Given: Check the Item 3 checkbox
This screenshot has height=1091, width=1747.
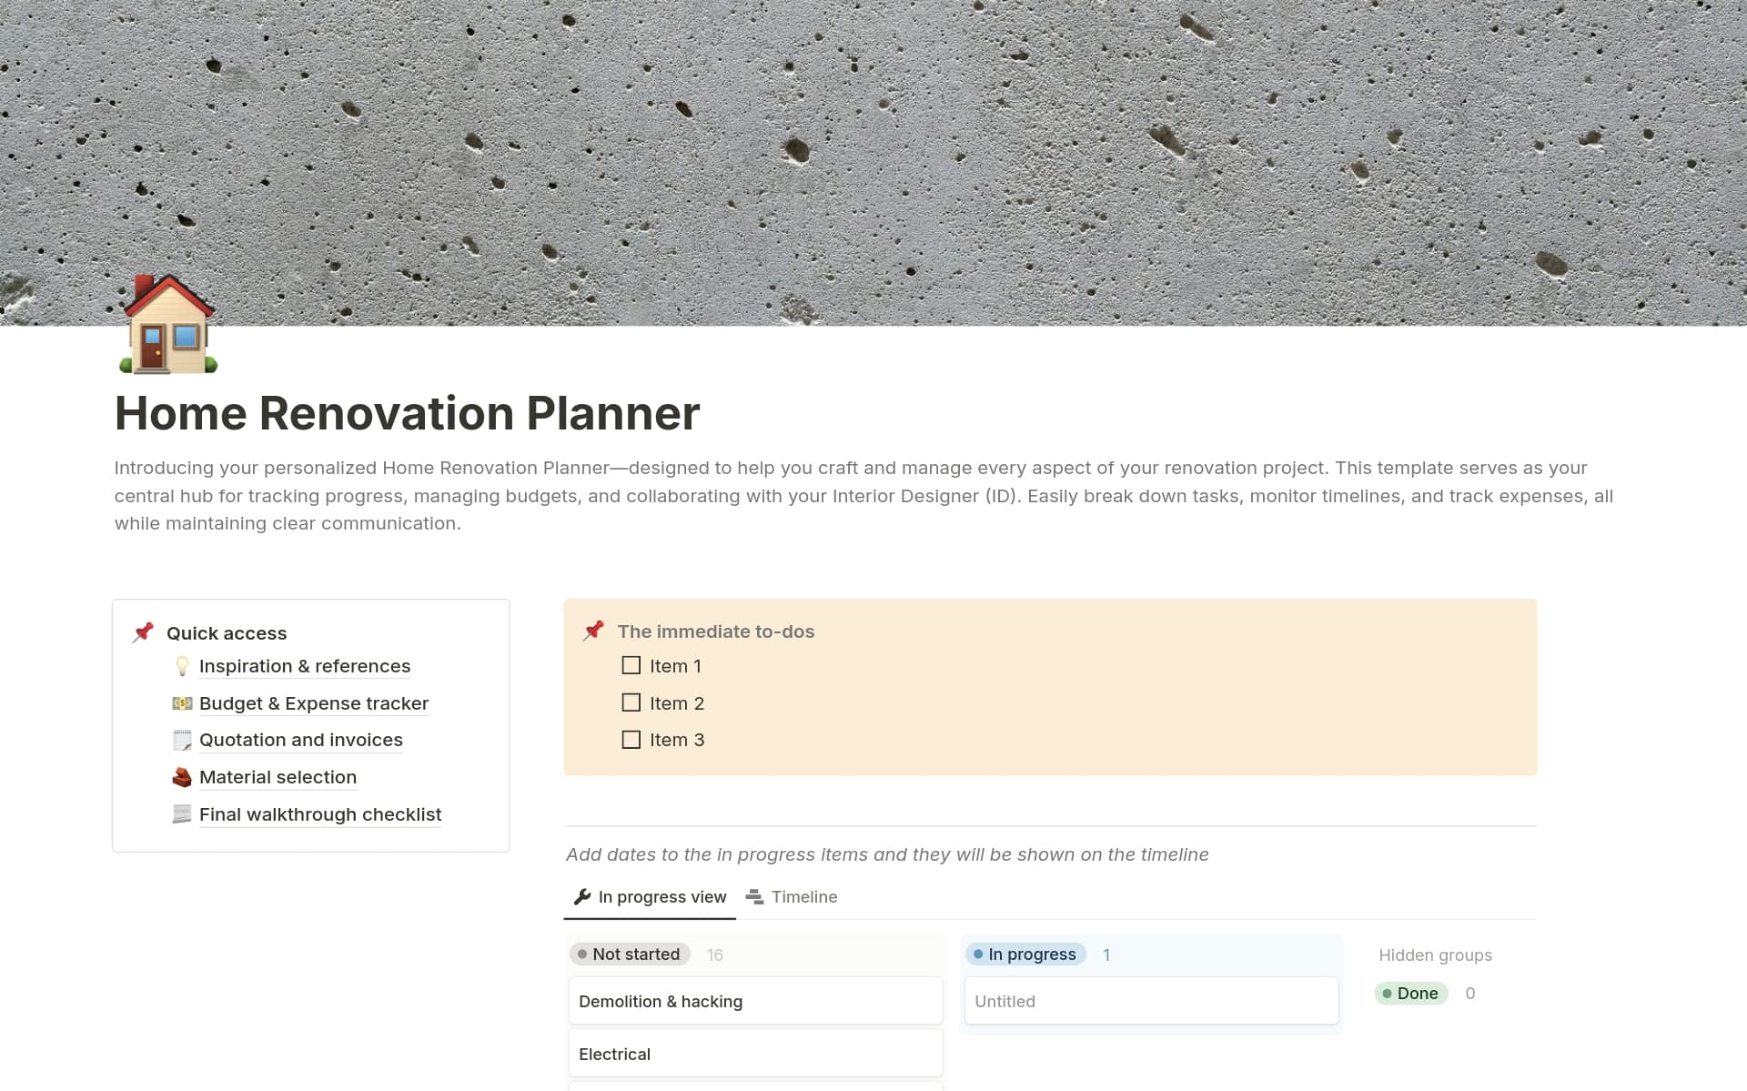Looking at the screenshot, I should pyautogui.click(x=631, y=739).
